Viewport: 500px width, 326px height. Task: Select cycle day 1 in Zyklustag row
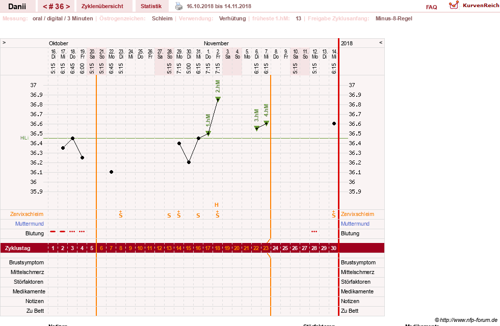[x=53, y=248]
